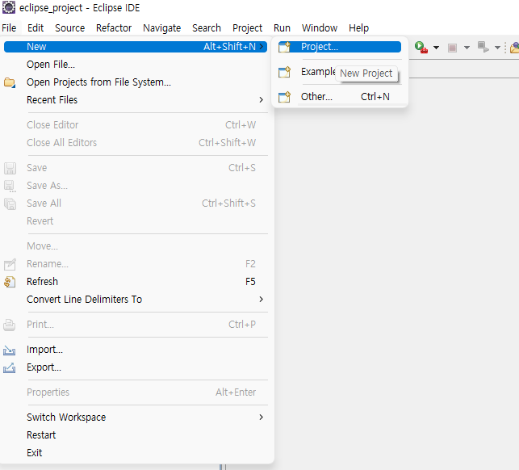Open the Refactor menu

pos(114,27)
